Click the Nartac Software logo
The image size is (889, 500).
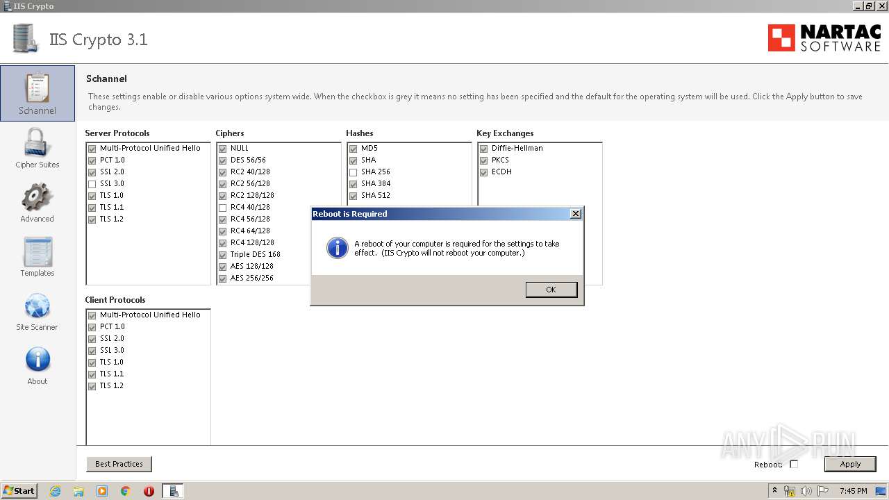(x=824, y=38)
